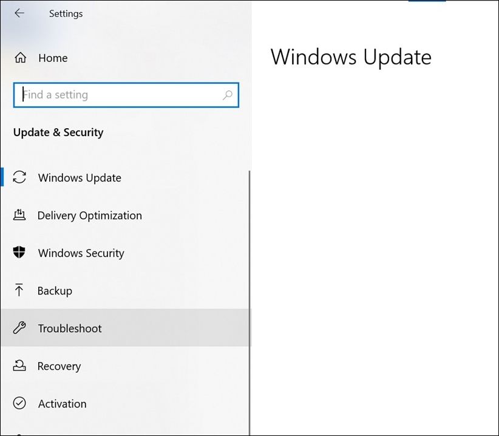Image resolution: width=499 pixels, height=436 pixels.
Task: Open the Windows Update section
Action: [x=80, y=178]
